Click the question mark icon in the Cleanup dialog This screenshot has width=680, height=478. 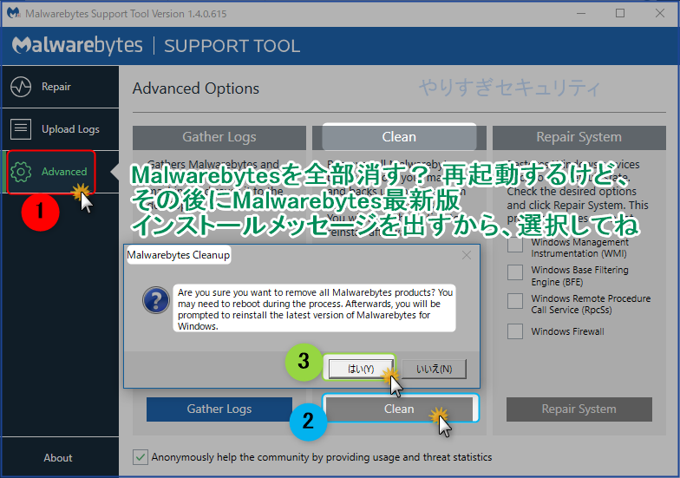click(x=156, y=300)
